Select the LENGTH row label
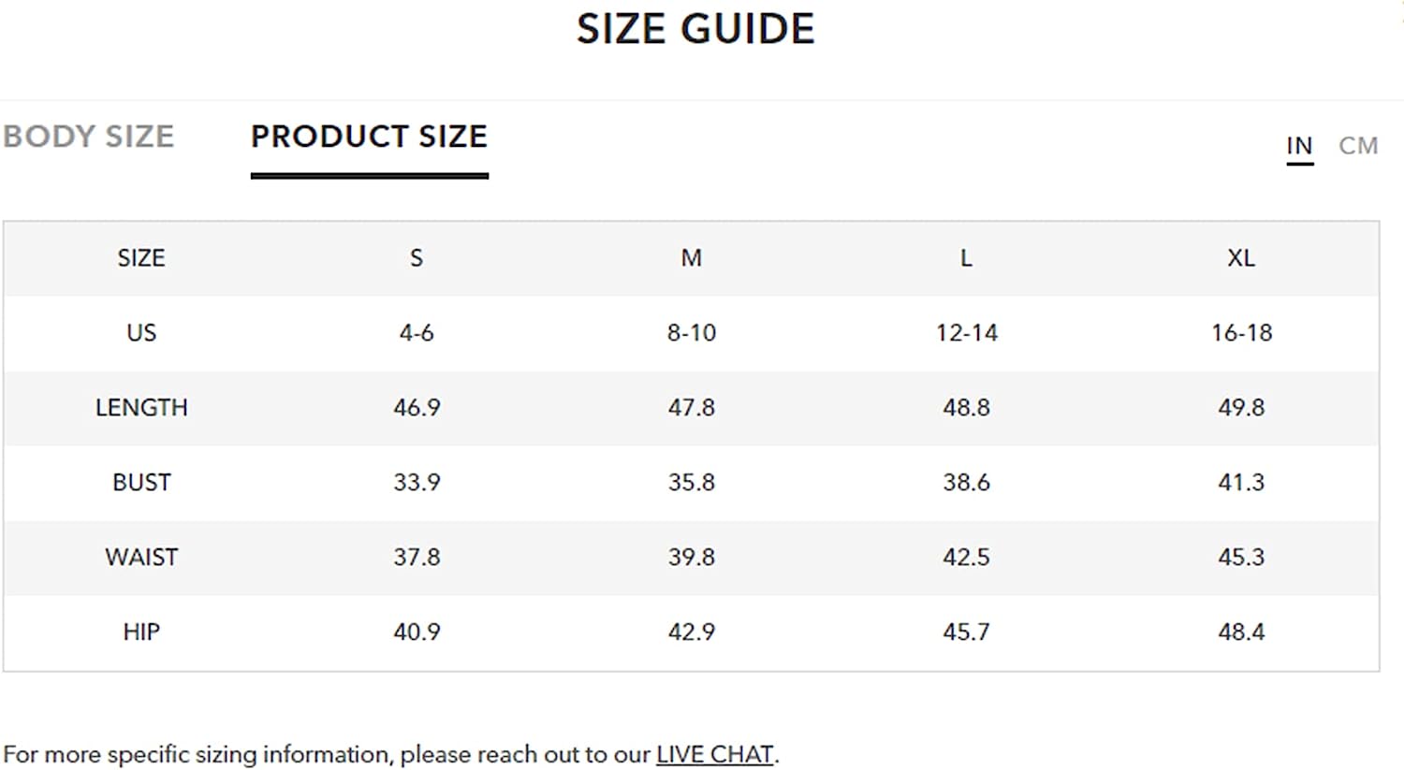The image size is (1404, 770). click(x=141, y=408)
